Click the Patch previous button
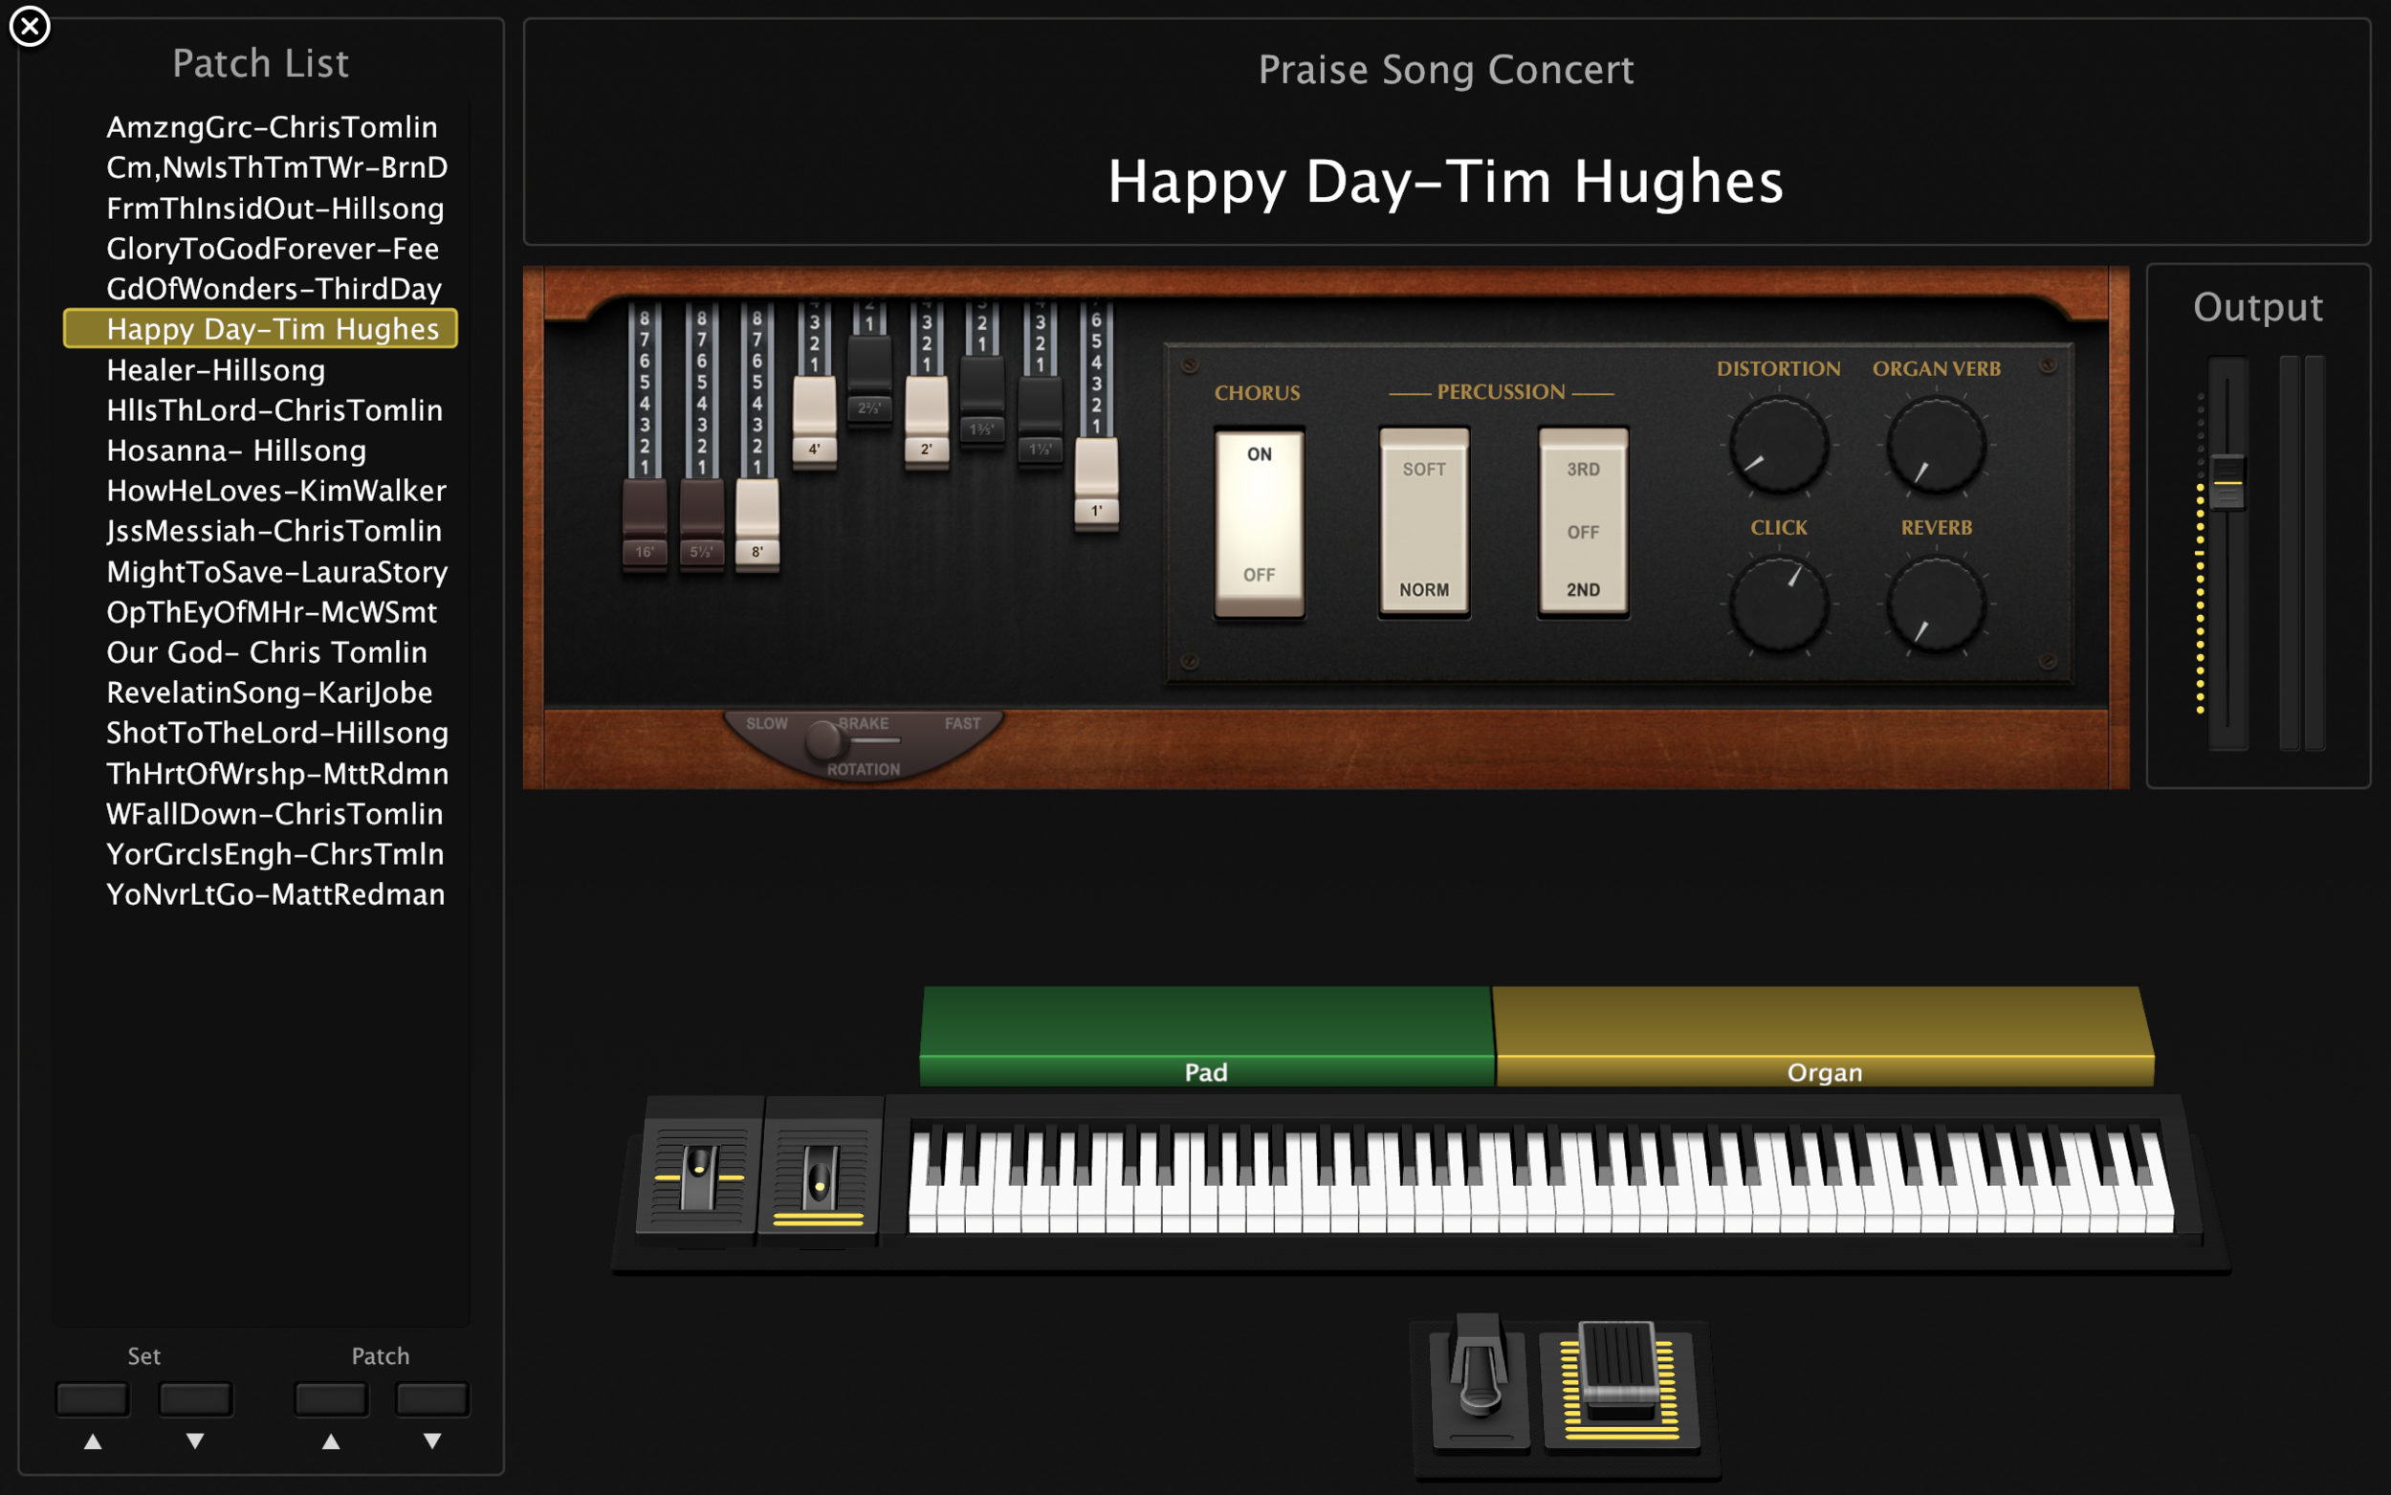2391x1495 pixels. (331, 1399)
